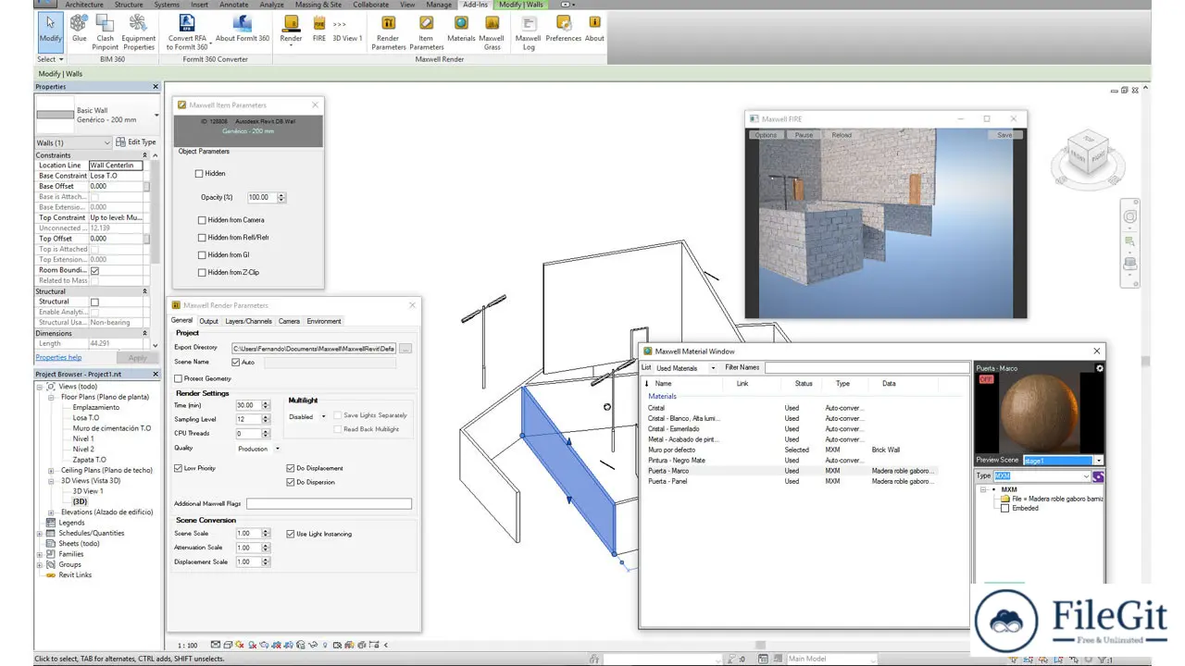
Task: Enable Hidden from Camera
Action: click(x=202, y=220)
